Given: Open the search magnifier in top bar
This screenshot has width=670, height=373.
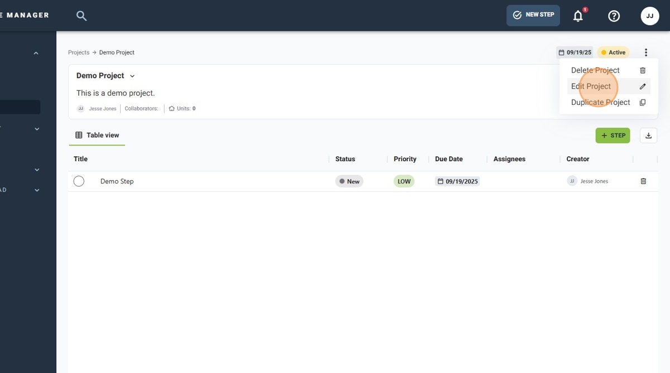Looking at the screenshot, I should tap(82, 16).
